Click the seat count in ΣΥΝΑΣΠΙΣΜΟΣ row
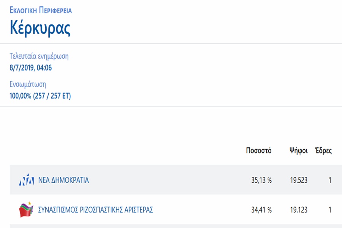The width and height of the screenshot is (342, 228). pos(330,210)
